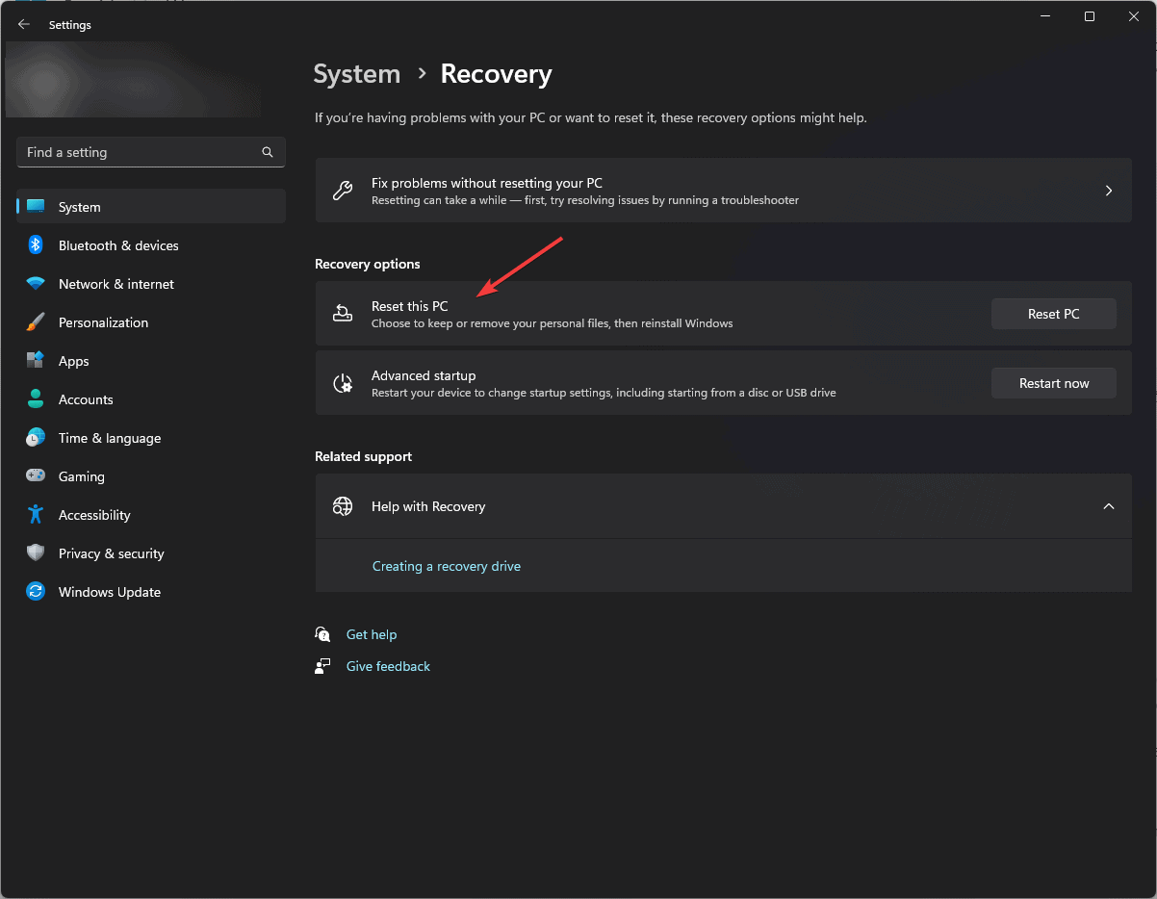Image resolution: width=1157 pixels, height=899 pixels.
Task: Click the Advanced startup power icon
Action: point(343,382)
